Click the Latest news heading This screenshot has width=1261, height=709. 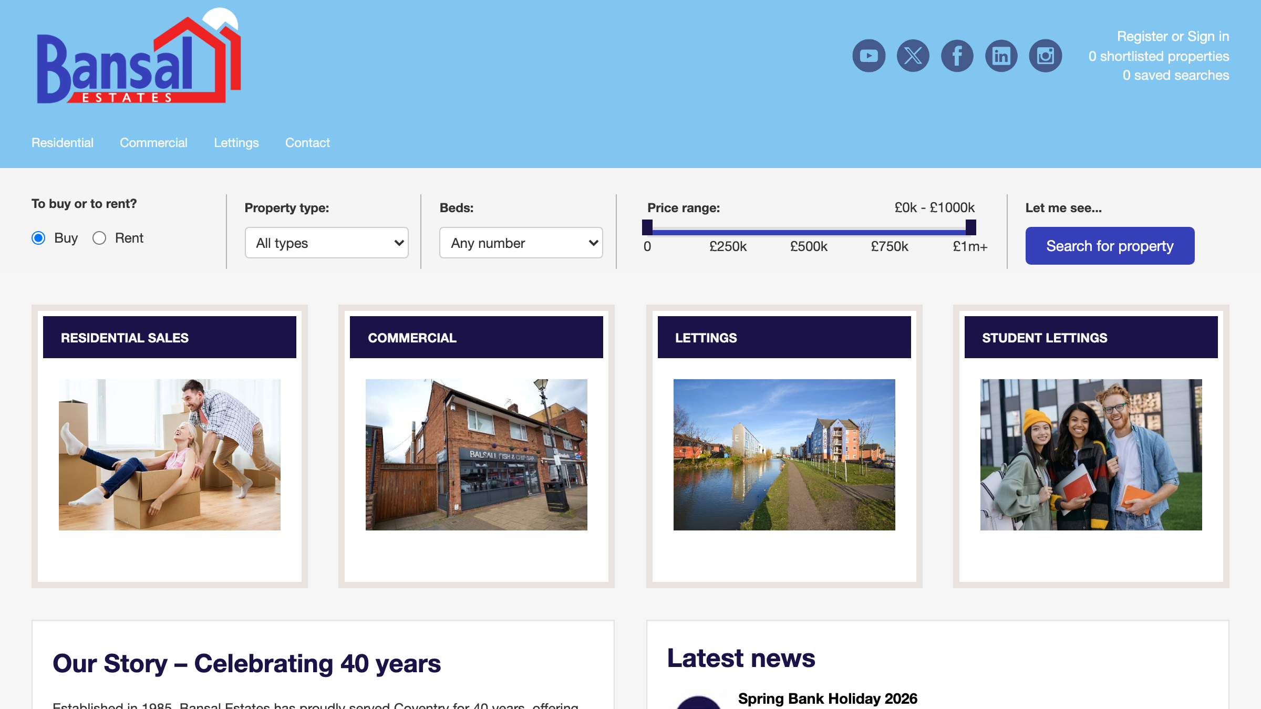(741, 658)
